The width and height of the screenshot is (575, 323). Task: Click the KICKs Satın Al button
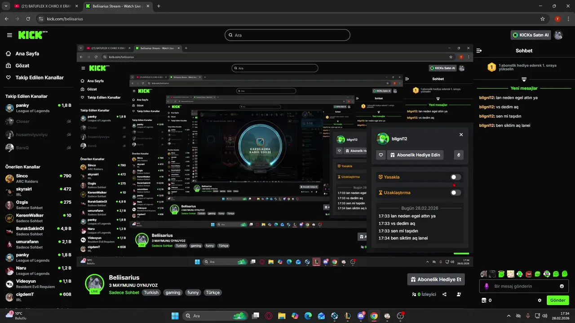click(531, 35)
